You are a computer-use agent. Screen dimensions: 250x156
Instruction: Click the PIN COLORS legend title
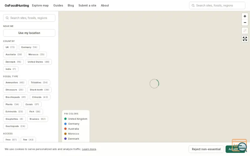71,114
